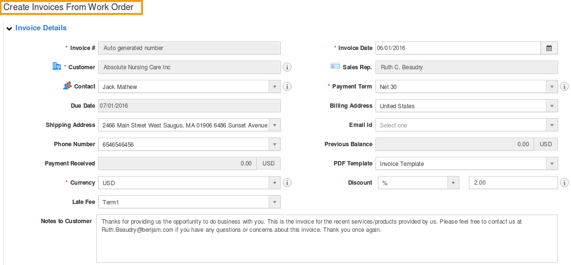Image resolution: width=571 pixels, height=265 pixels.
Task: Collapse the Invoice Details section
Action: click(x=10, y=28)
